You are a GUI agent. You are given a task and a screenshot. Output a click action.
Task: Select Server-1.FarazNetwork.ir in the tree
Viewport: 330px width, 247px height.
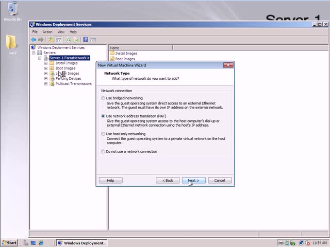[70, 58]
